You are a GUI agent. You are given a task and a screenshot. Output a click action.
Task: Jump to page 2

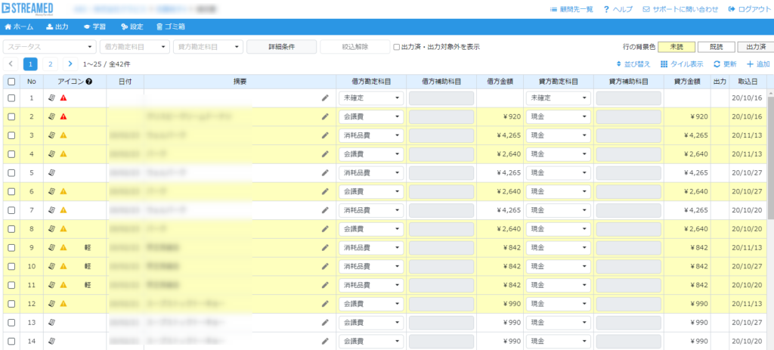[x=50, y=63]
